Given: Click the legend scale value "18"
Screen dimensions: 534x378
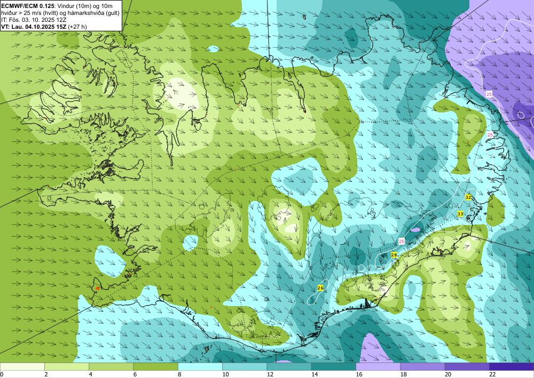Looking at the screenshot, I should pyautogui.click(x=404, y=374).
